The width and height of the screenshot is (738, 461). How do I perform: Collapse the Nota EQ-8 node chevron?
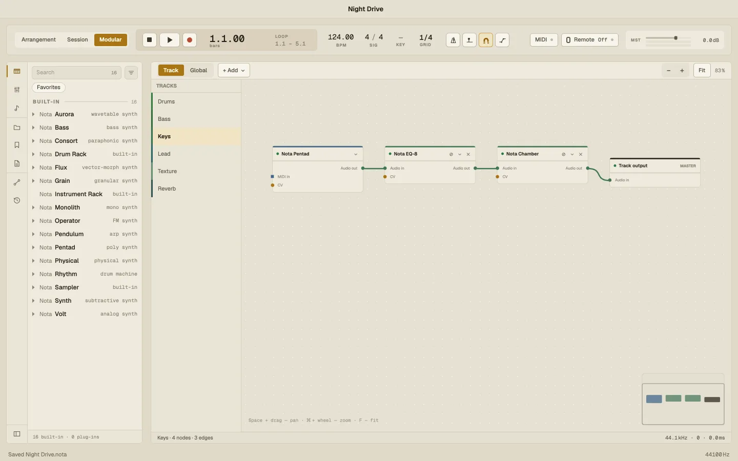[x=460, y=154]
